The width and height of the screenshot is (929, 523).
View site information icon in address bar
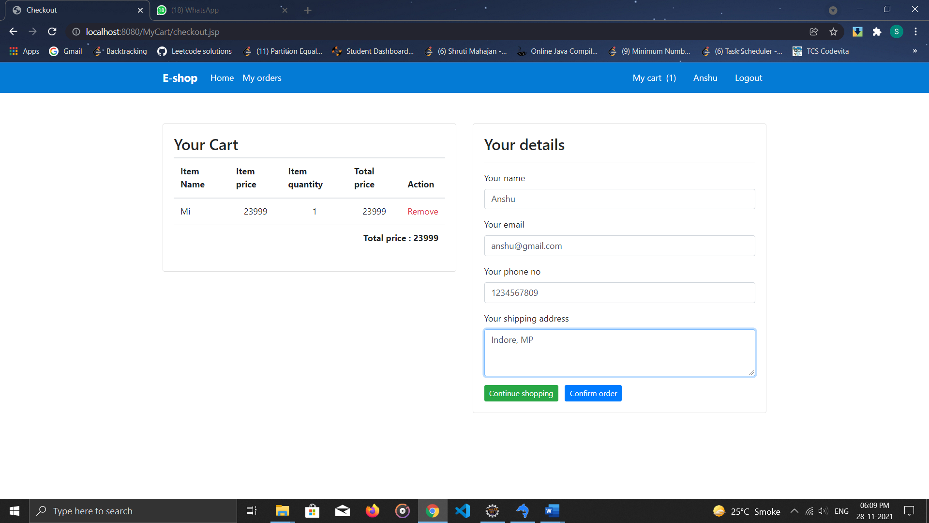(x=76, y=31)
